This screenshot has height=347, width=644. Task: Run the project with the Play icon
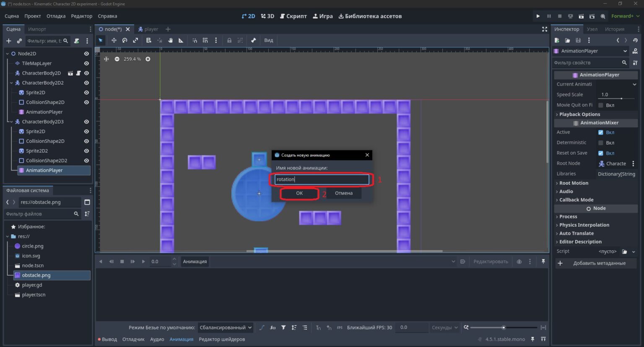coord(538,16)
